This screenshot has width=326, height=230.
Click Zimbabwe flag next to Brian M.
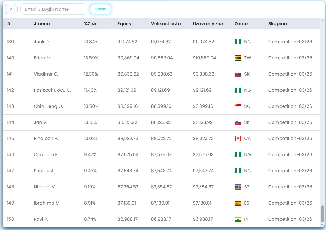238,58
